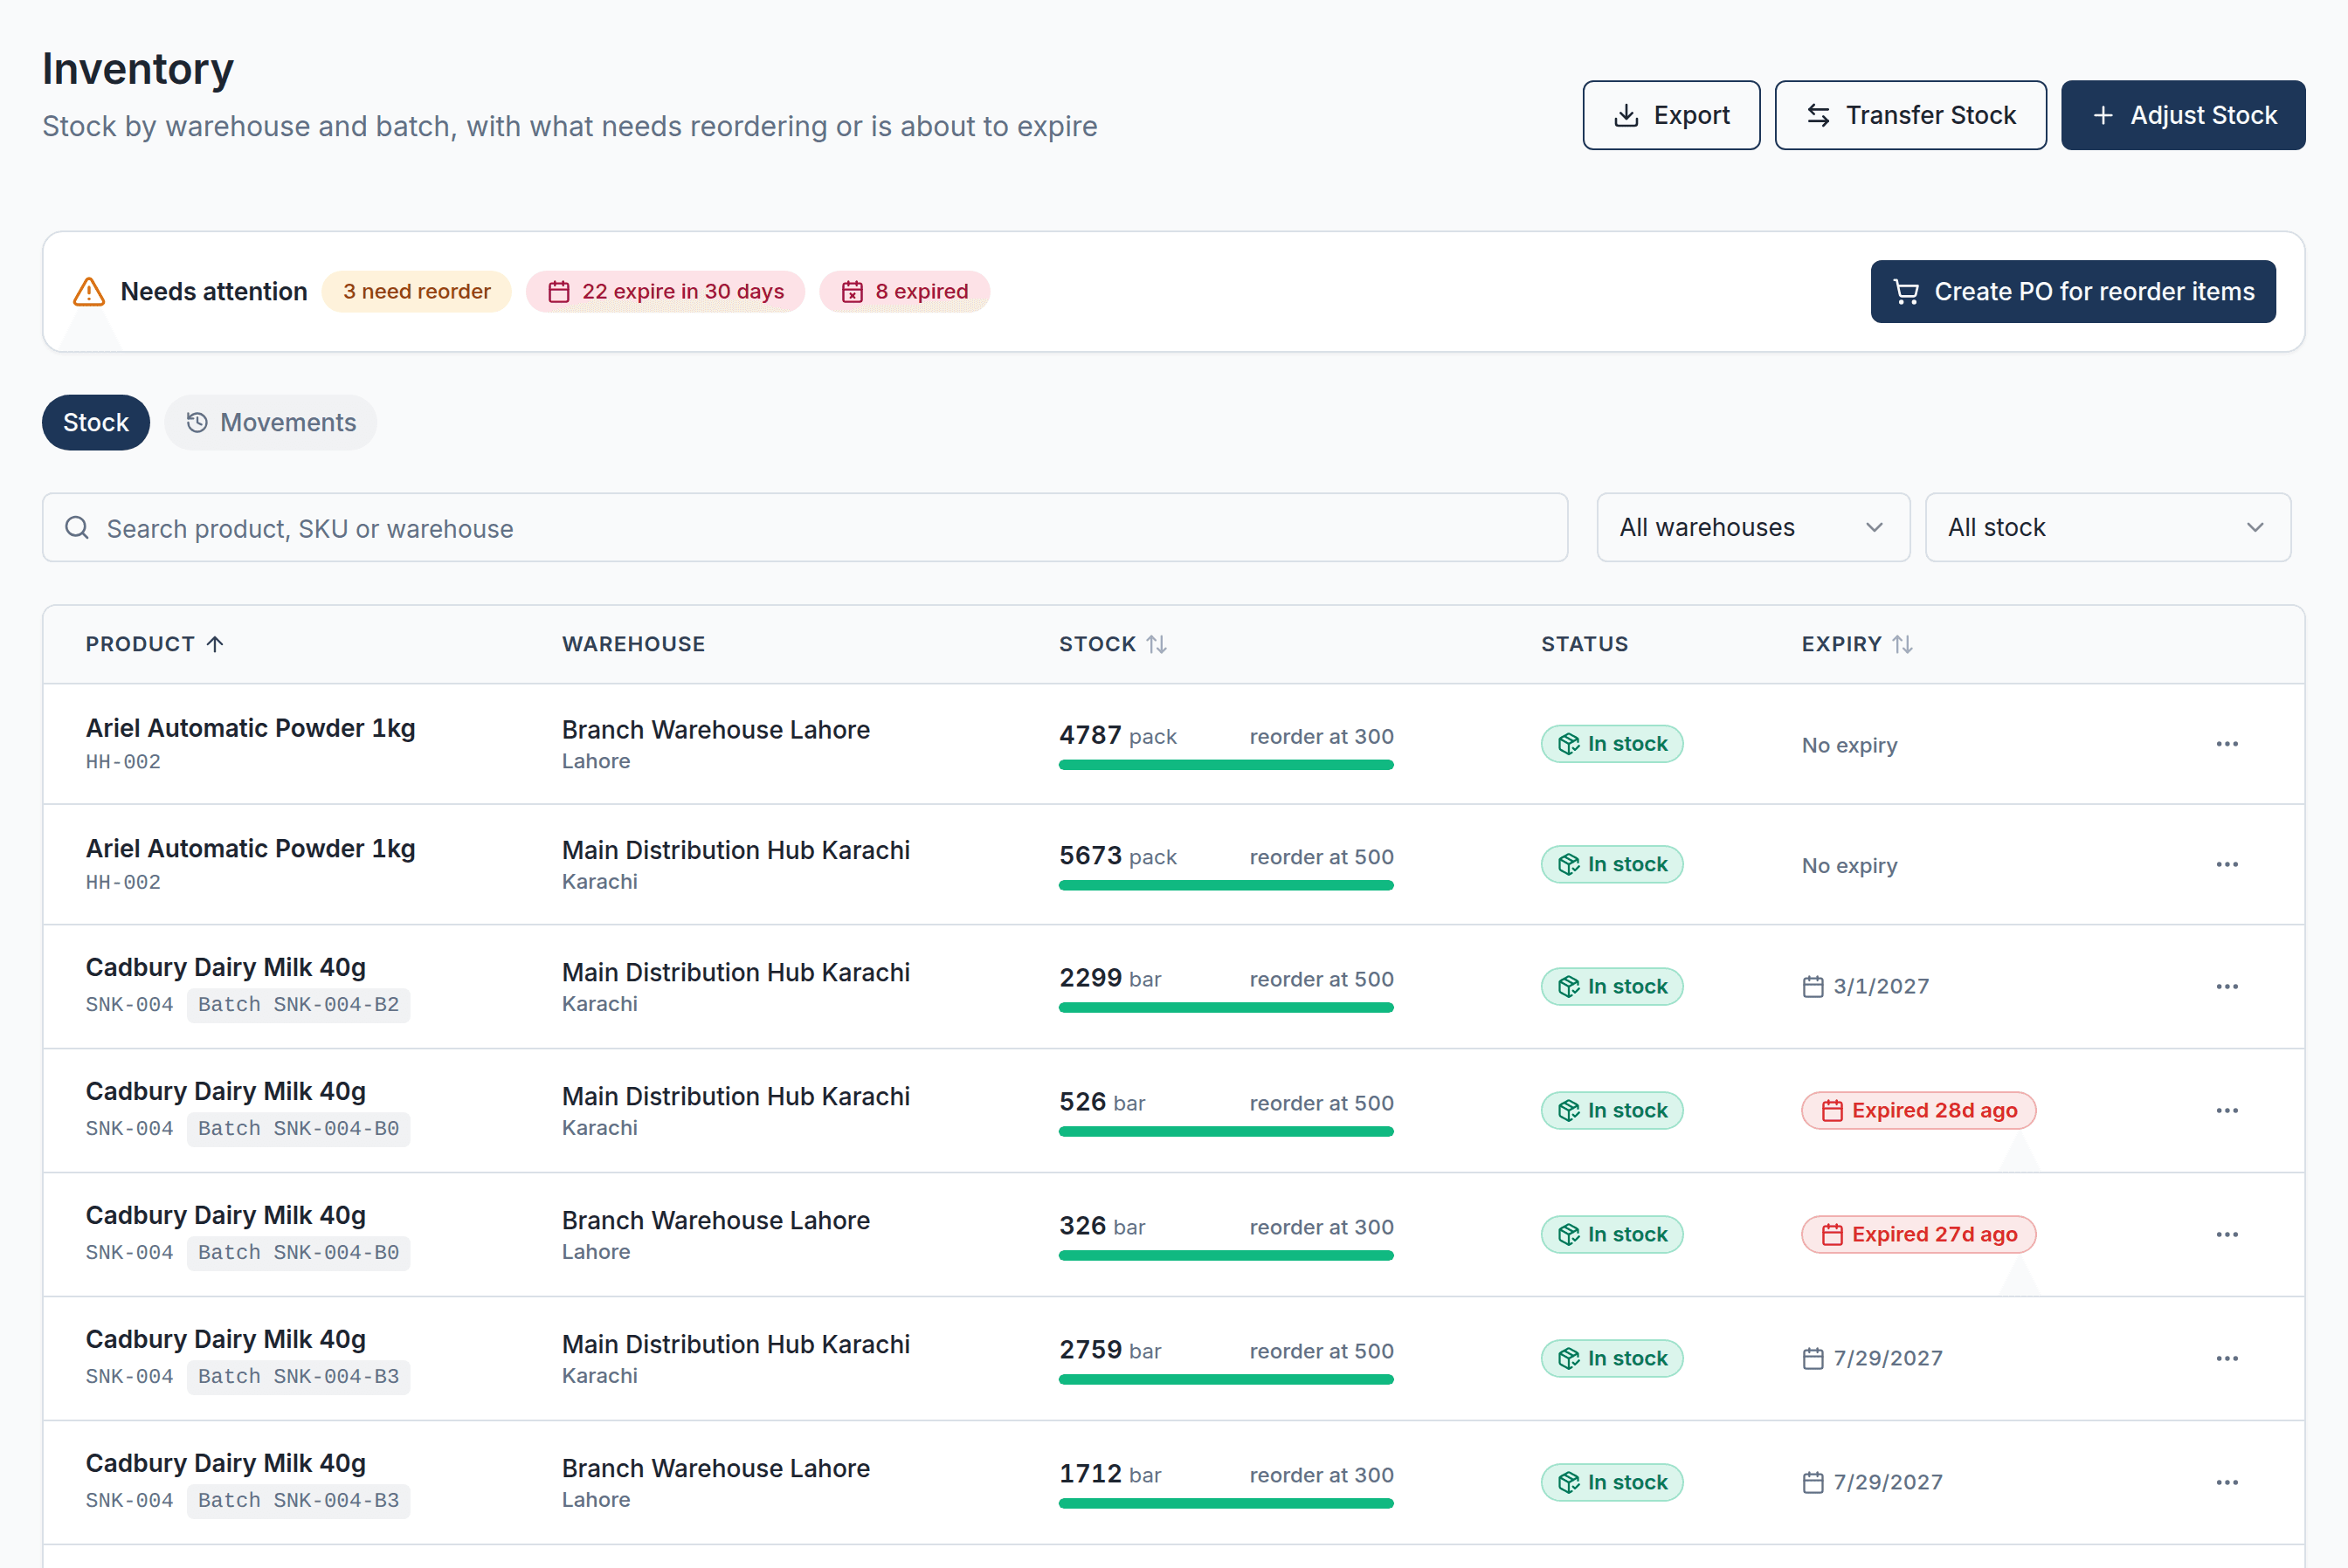
Task: Filter by 8 expired chip
Action: click(904, 292)
